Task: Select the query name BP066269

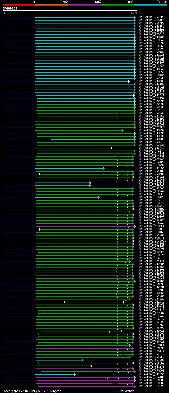Action: [10, 8]
